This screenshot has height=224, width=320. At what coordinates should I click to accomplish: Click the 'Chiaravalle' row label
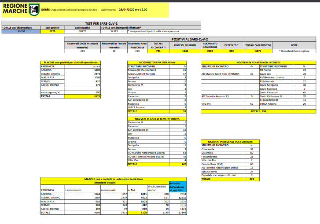tap(208, 149)
